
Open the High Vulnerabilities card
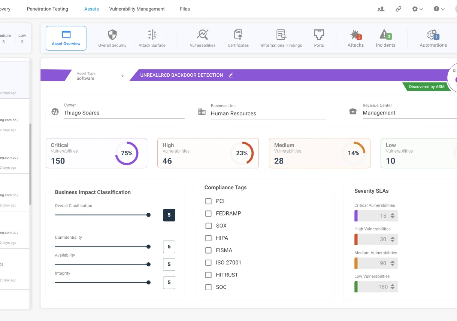(x=208, y=153)
